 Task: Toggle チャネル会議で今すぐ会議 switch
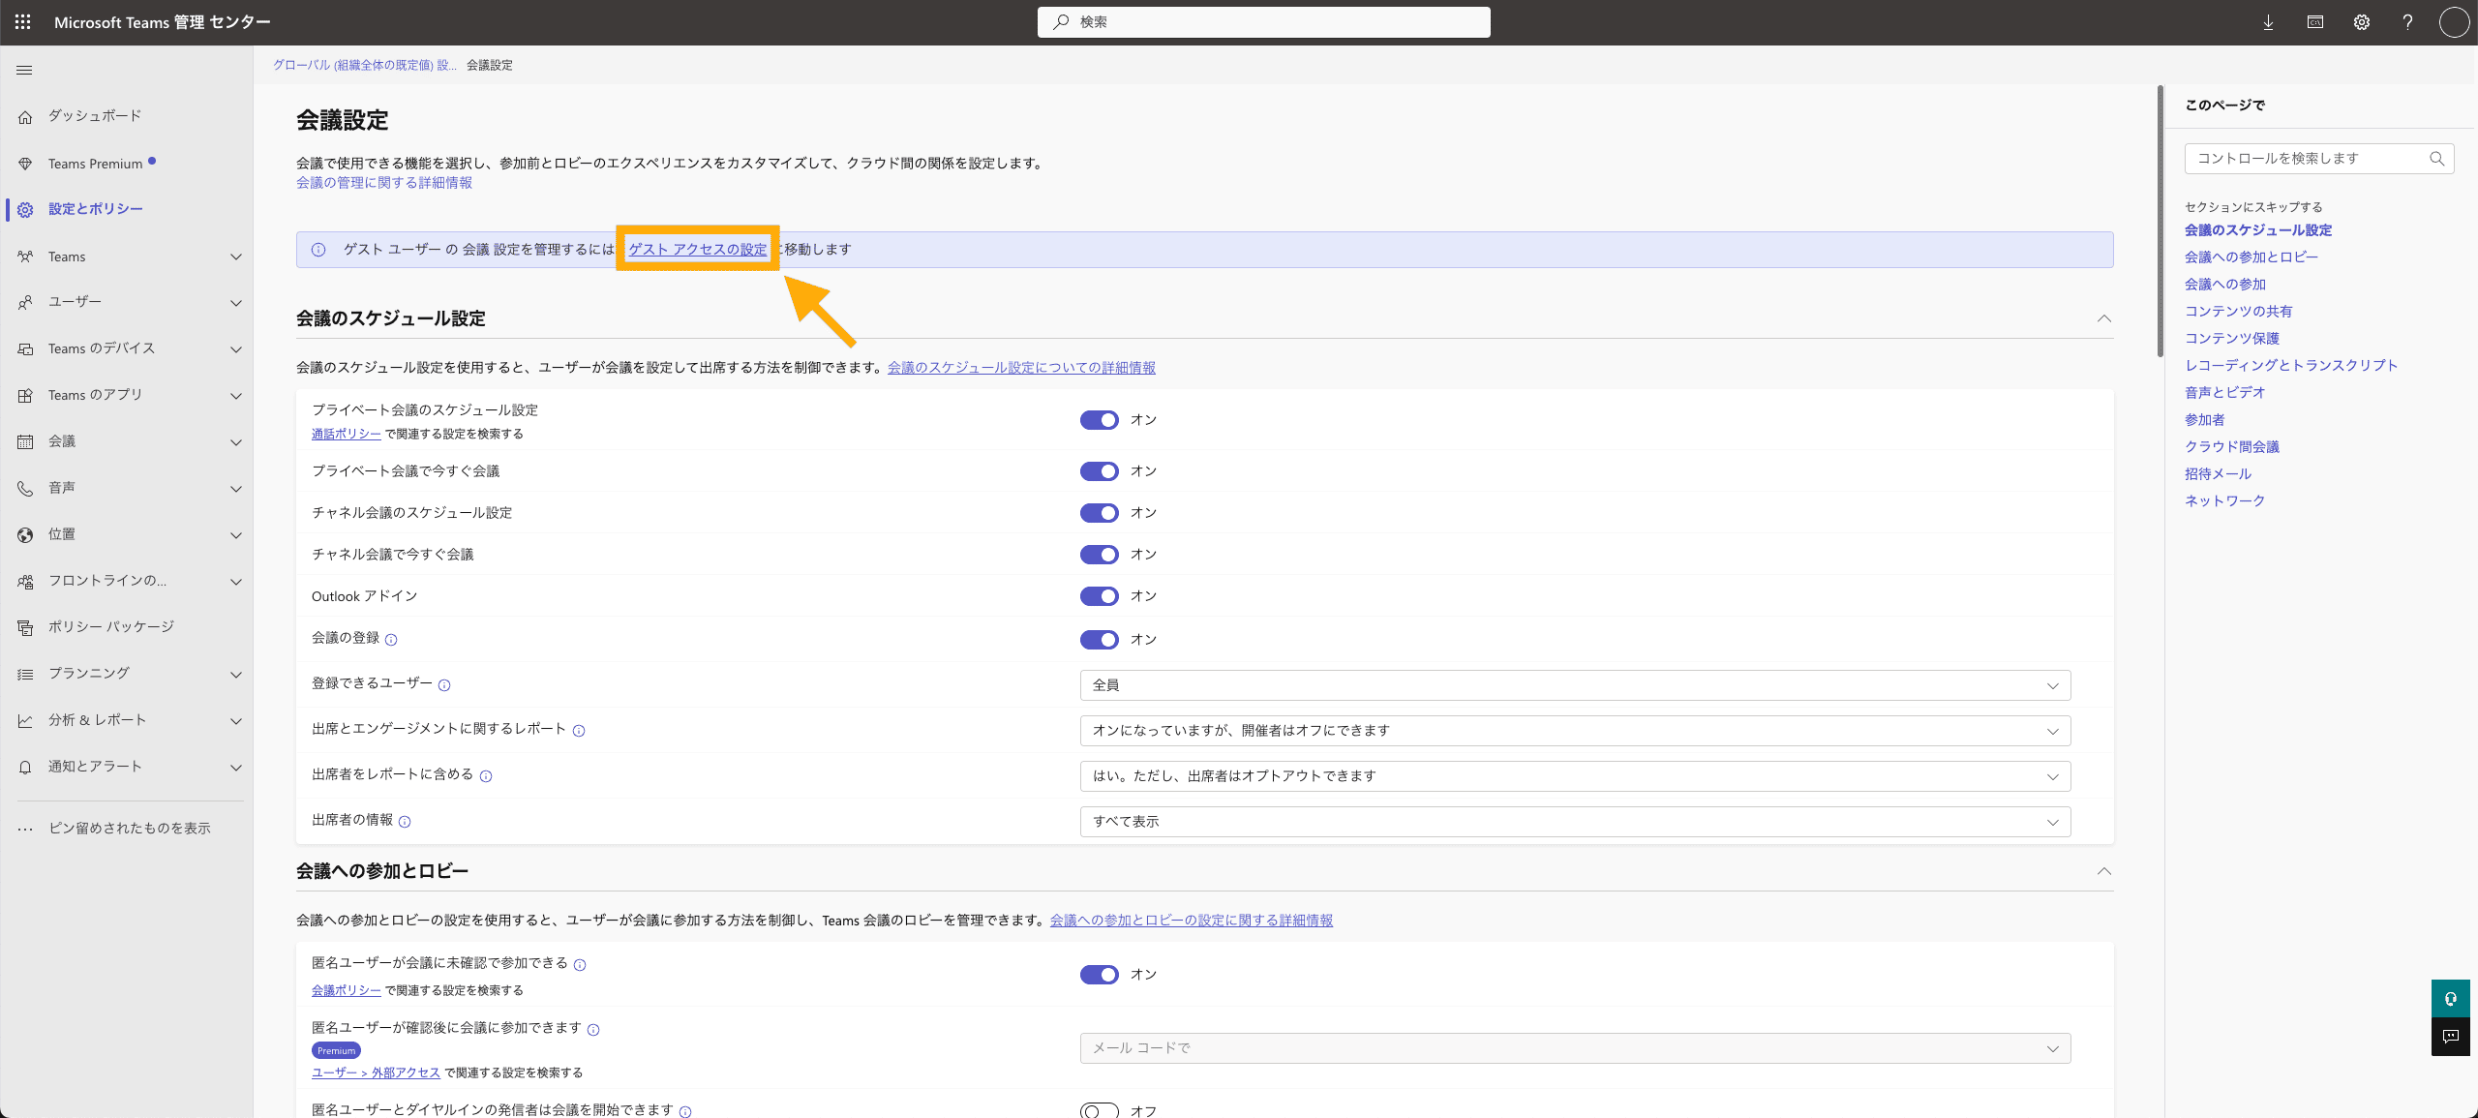[x=1099, y=555]
